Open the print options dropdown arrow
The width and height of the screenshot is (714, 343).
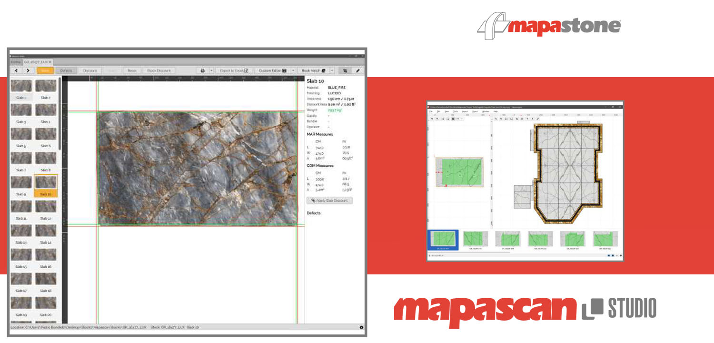coord(211,71)
